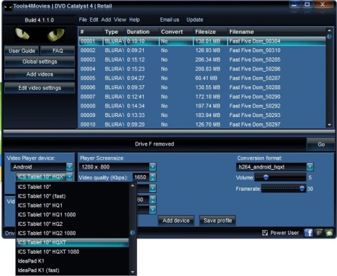Image resolution: width=337 pixels, height=276 pixels.
Task: Select ICS Tablet 10" (fast) option
Action: point(73,196)
